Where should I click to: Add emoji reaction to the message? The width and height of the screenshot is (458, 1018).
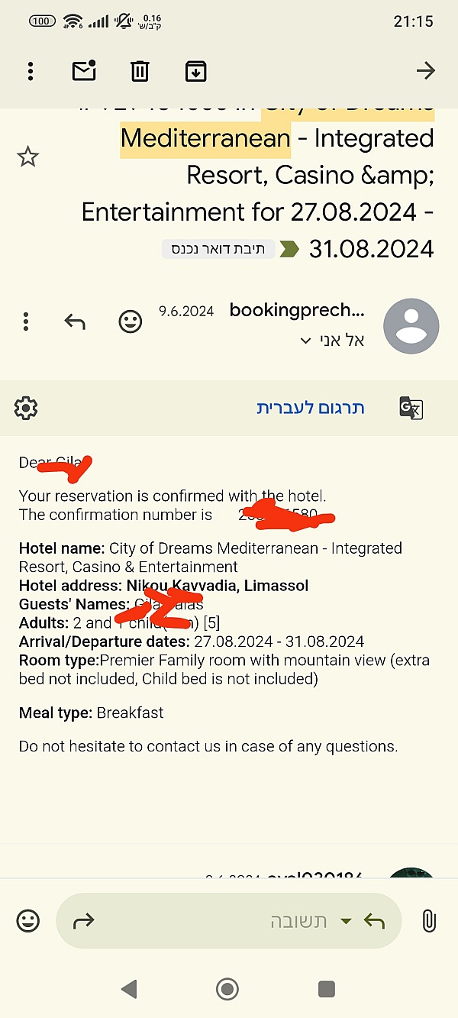point(131,322)
